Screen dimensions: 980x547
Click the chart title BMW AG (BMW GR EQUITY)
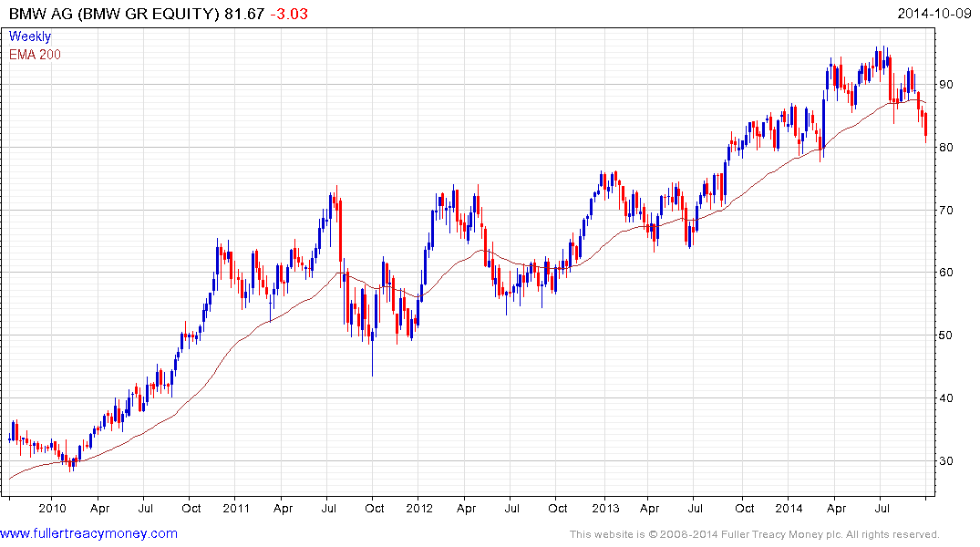114,14
